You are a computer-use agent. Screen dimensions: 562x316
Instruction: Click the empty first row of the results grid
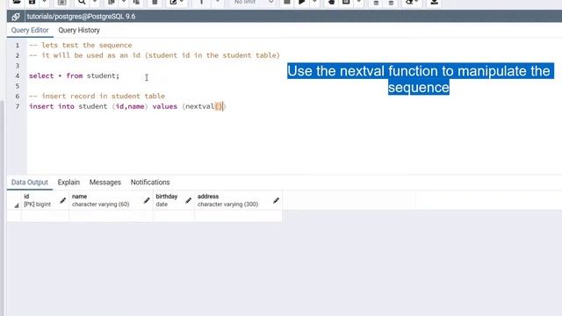[x=144, y=216]
